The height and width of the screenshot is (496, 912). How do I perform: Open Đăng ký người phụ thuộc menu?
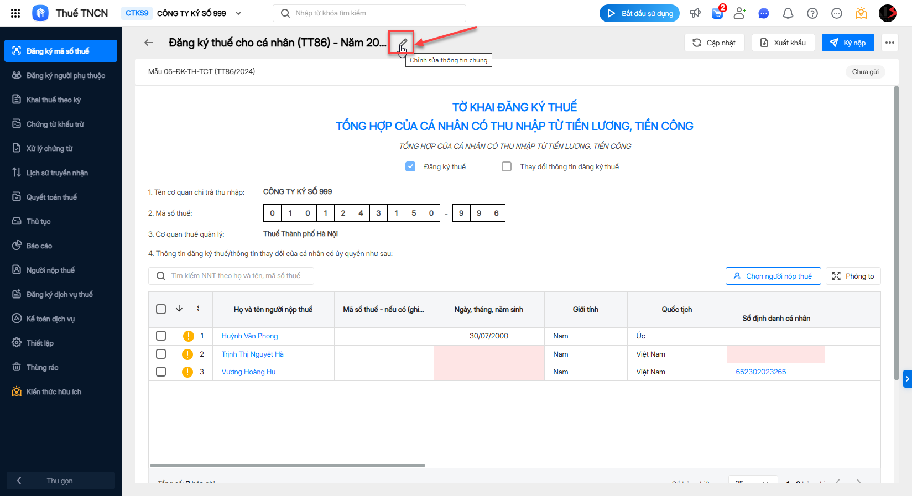(61, 75)
